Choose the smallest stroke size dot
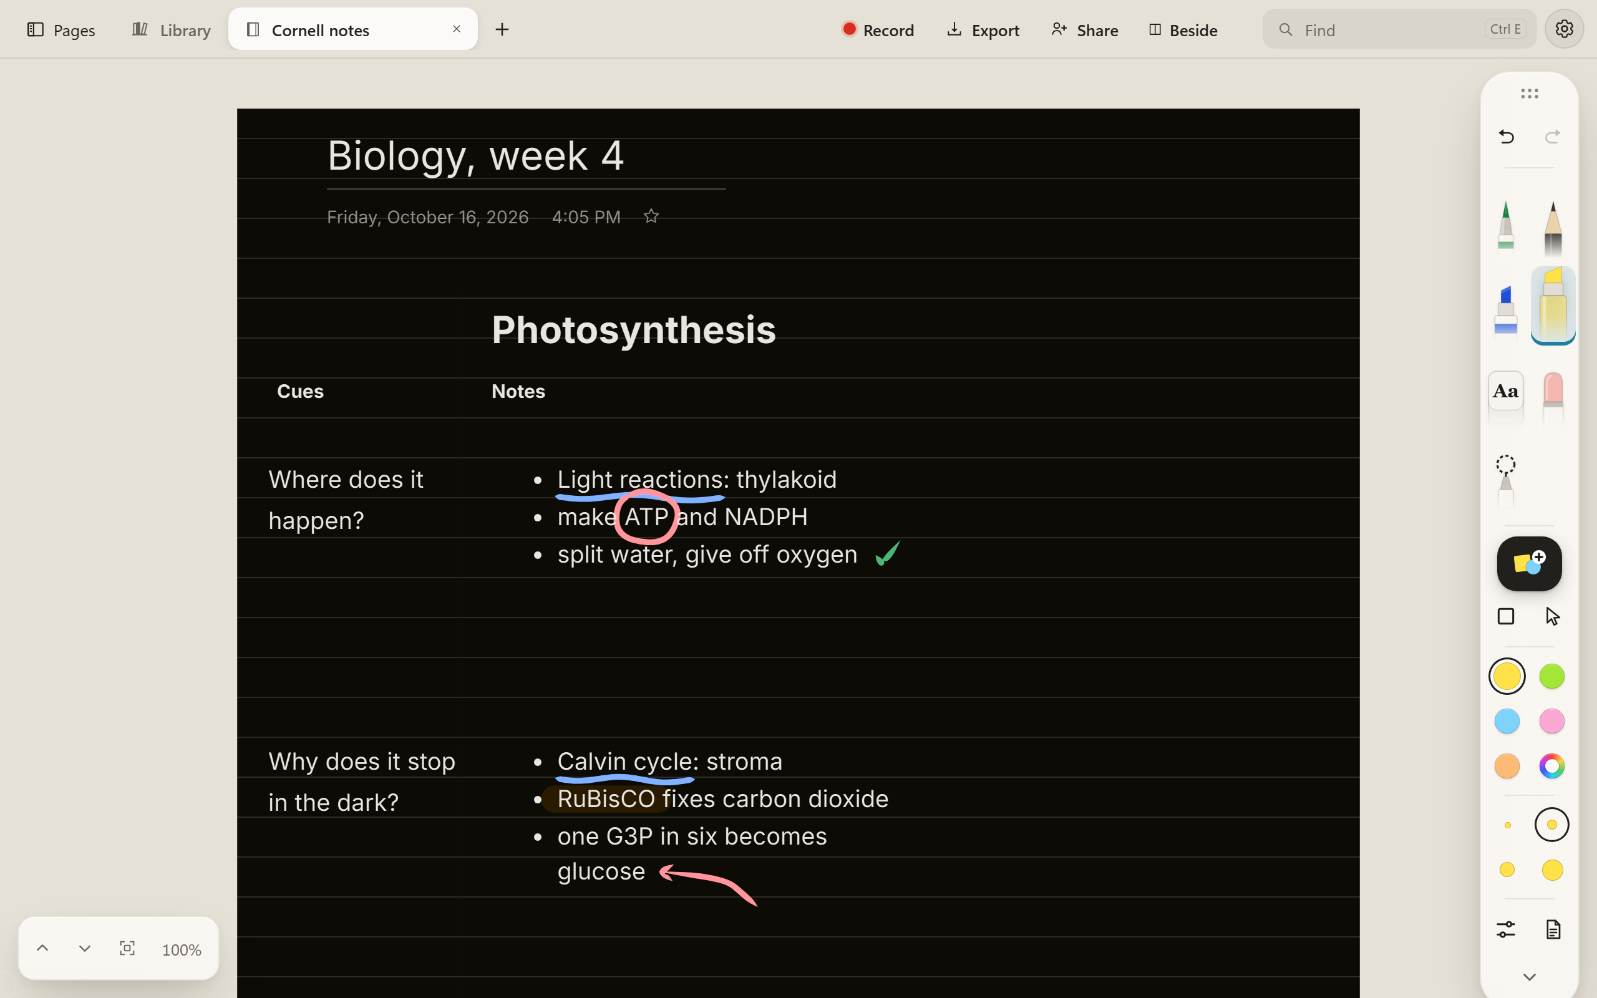This screenshot has width=1597, height=998. pyautogui.click(x=1507, y=825)
